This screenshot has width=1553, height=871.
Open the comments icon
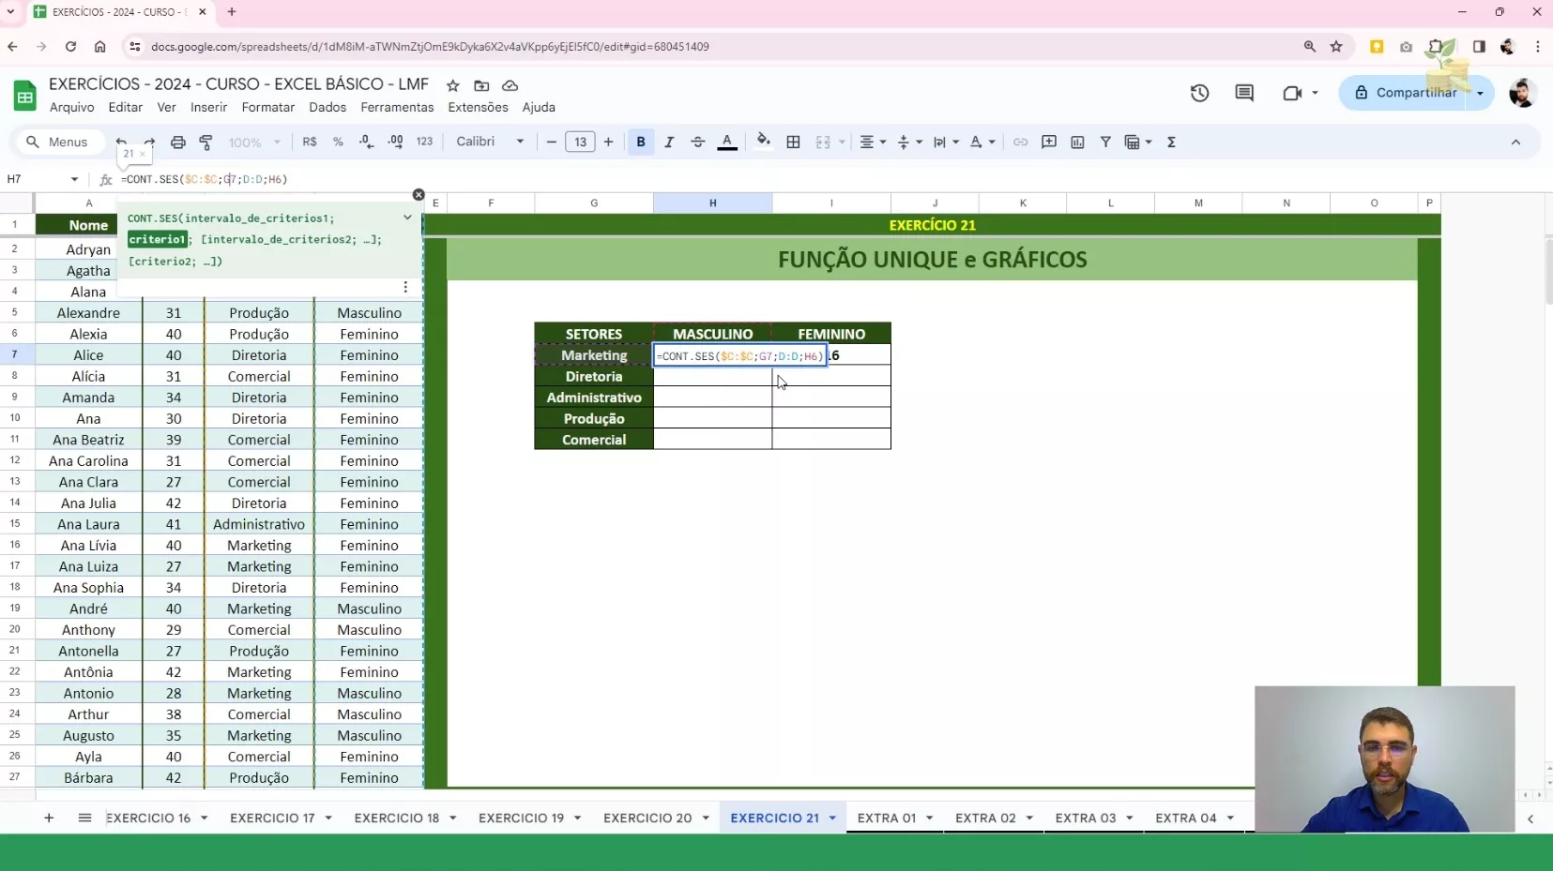1244,93
